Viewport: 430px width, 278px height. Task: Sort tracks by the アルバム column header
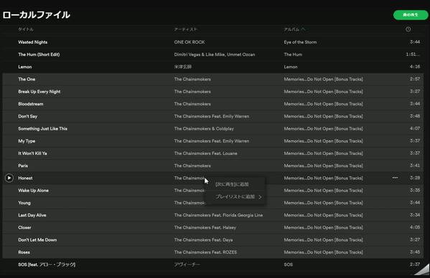click(x=294, y=29)
